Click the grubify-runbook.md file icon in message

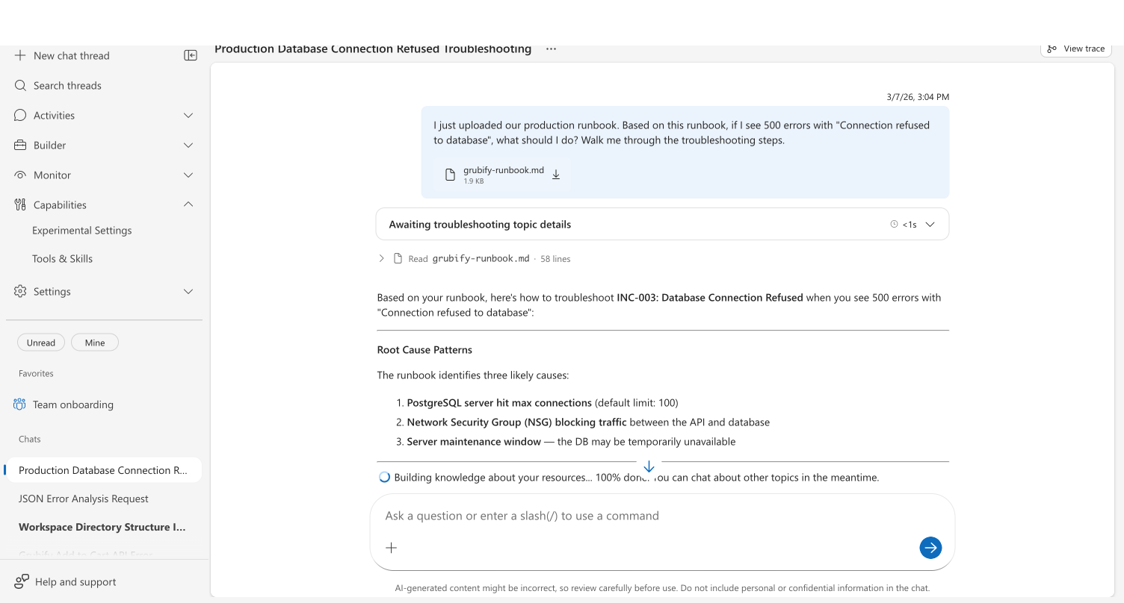coord(450,175)
